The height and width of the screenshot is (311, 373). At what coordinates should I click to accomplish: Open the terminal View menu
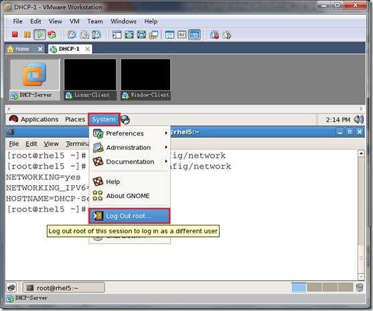point(51,144)
